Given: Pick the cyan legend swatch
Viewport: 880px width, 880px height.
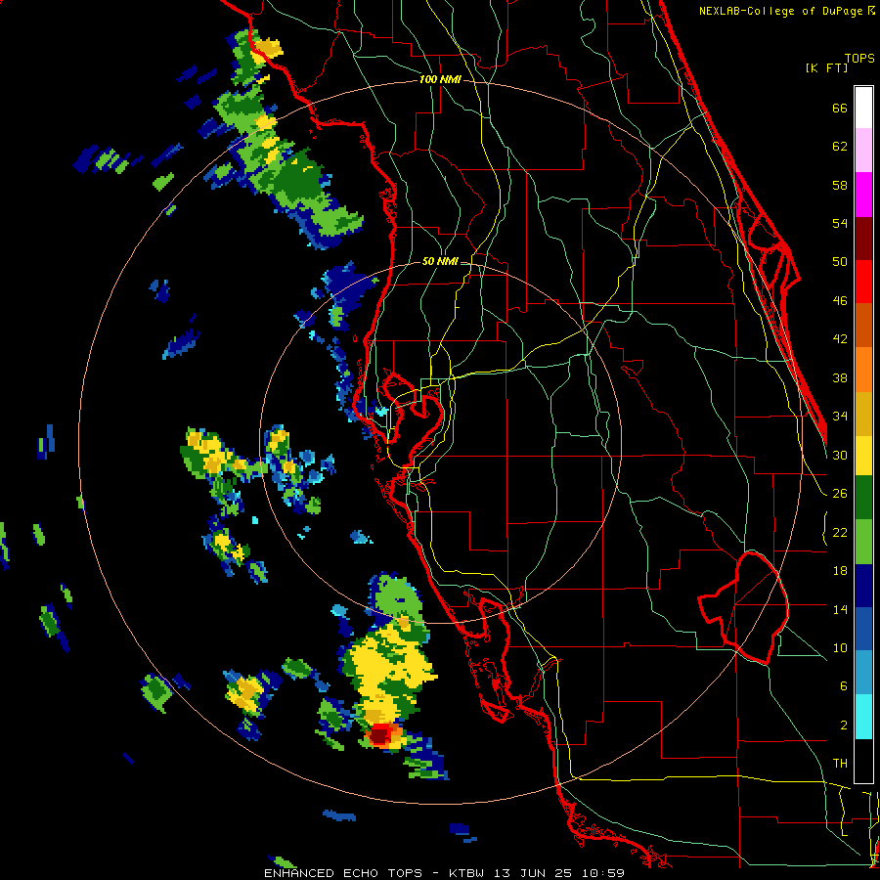Looking at the screenshot, I should (863, 717).
